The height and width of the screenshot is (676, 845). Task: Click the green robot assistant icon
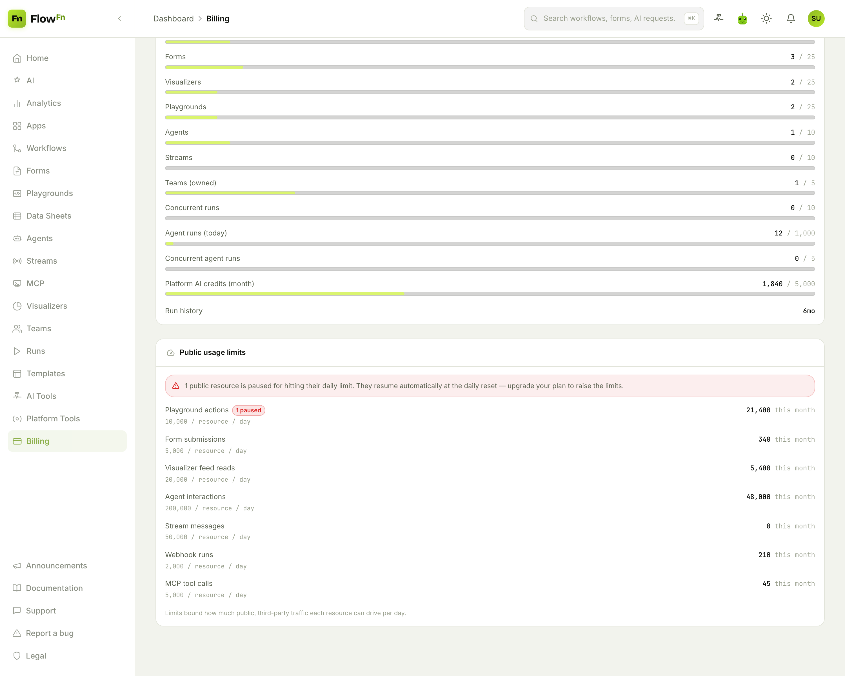742,18
